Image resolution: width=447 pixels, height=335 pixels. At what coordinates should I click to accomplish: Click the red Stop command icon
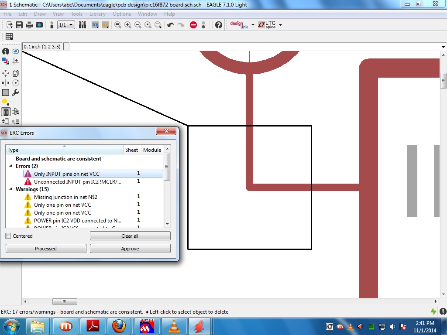click(193, 25)
